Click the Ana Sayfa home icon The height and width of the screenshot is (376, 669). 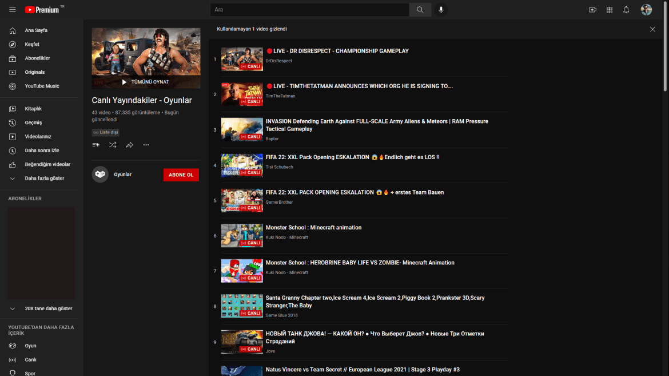(13, 30)
